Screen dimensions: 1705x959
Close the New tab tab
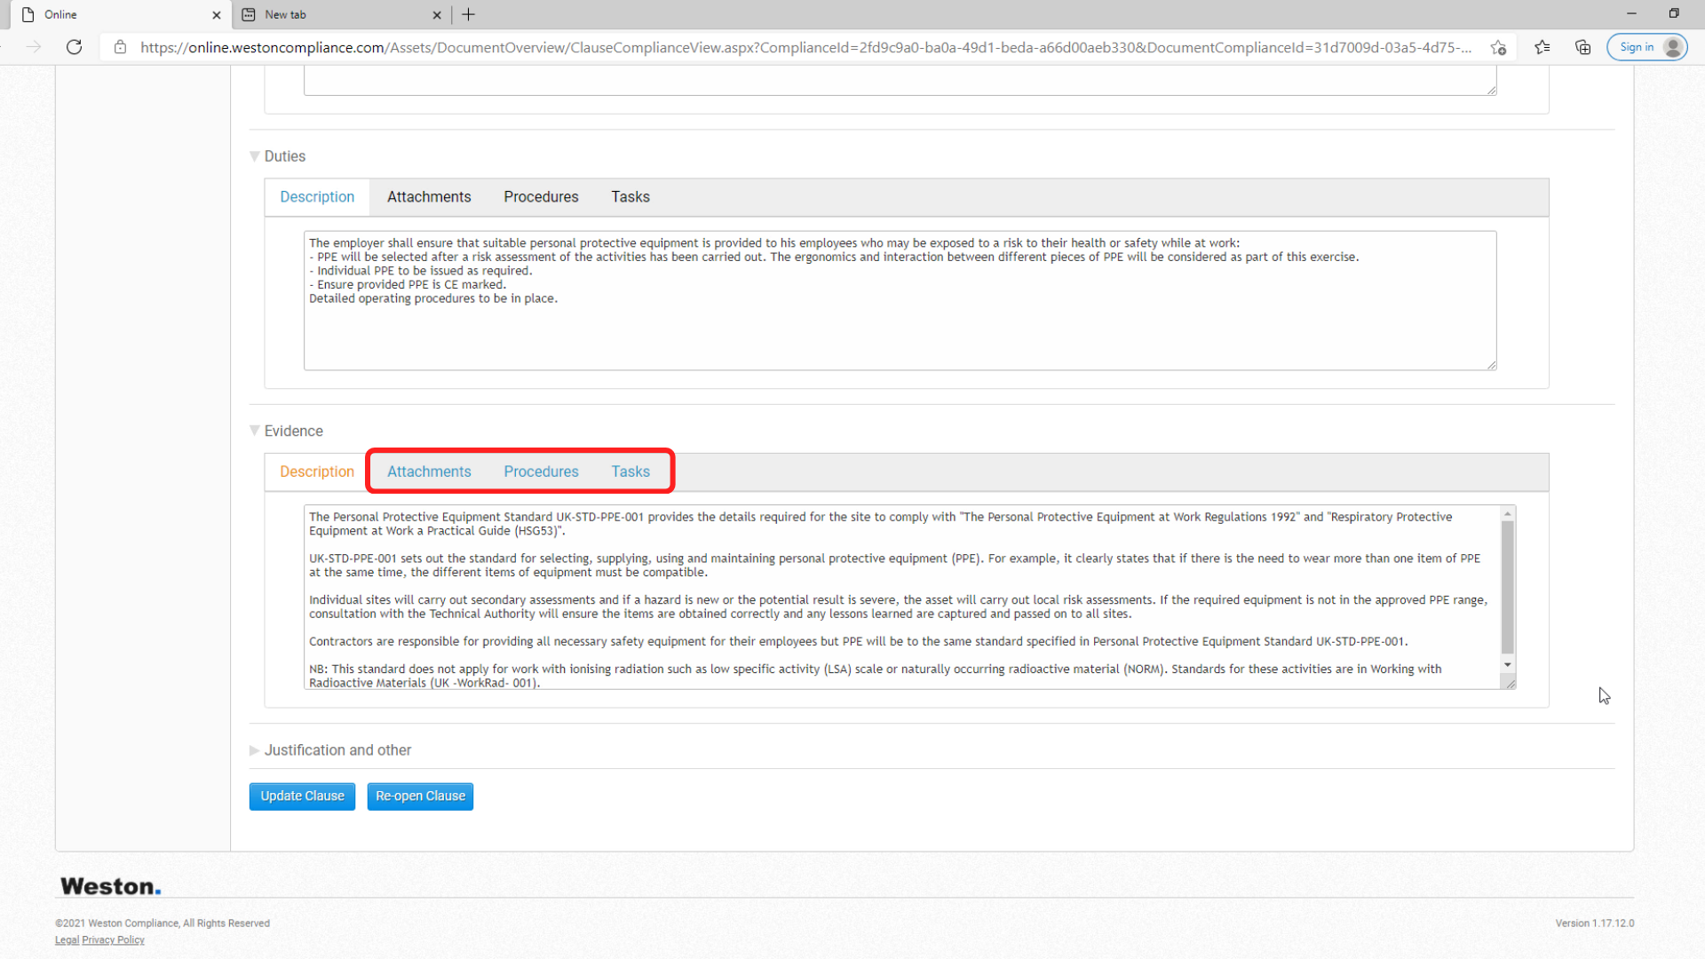coord(437,14)
